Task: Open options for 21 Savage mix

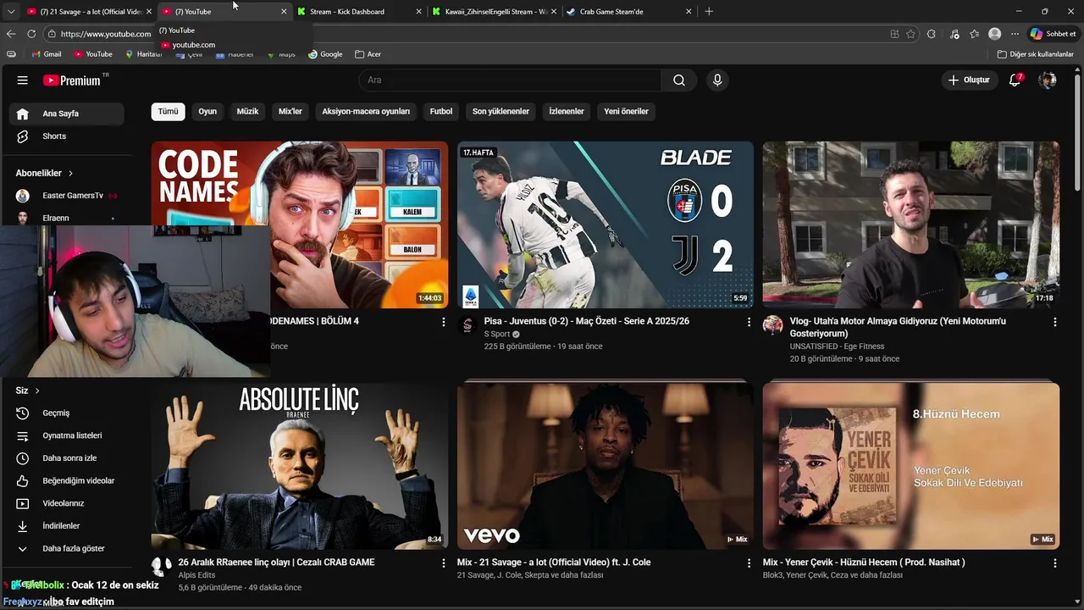Action: (x=749, y=563)
